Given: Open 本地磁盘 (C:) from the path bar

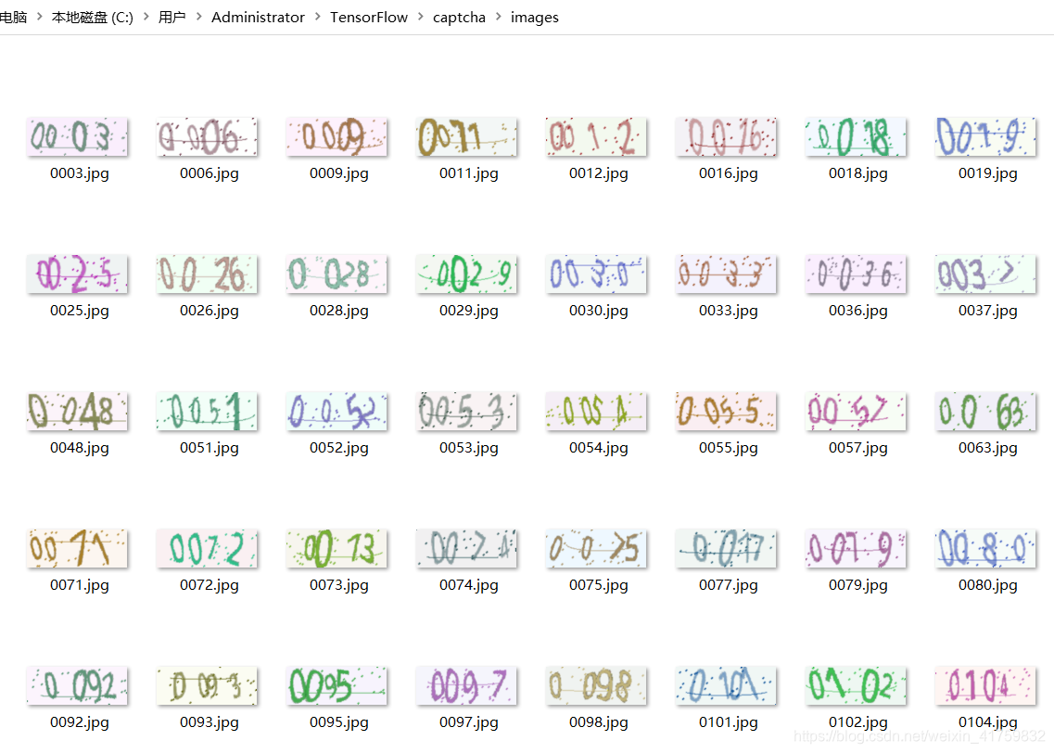Looking at the screenshot, I should tap(92, 17).
